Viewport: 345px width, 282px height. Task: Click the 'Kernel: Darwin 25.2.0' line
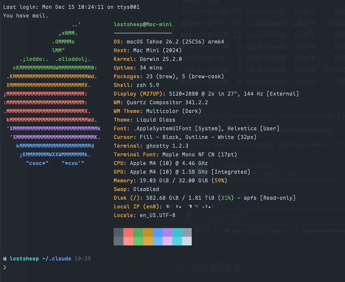148,59
